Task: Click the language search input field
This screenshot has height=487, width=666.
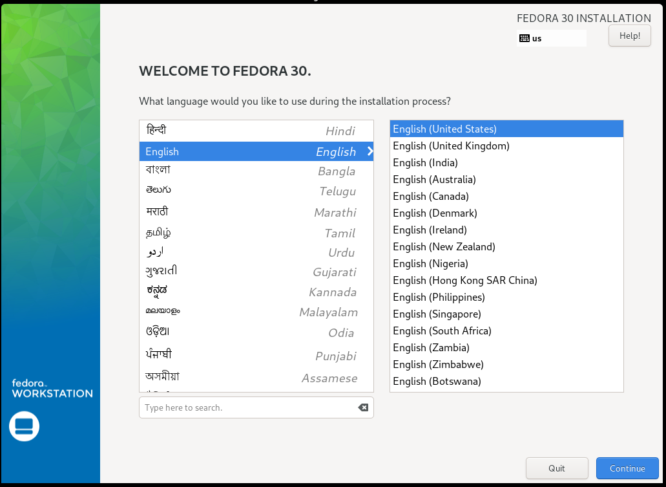Action: tap(256, 407)
